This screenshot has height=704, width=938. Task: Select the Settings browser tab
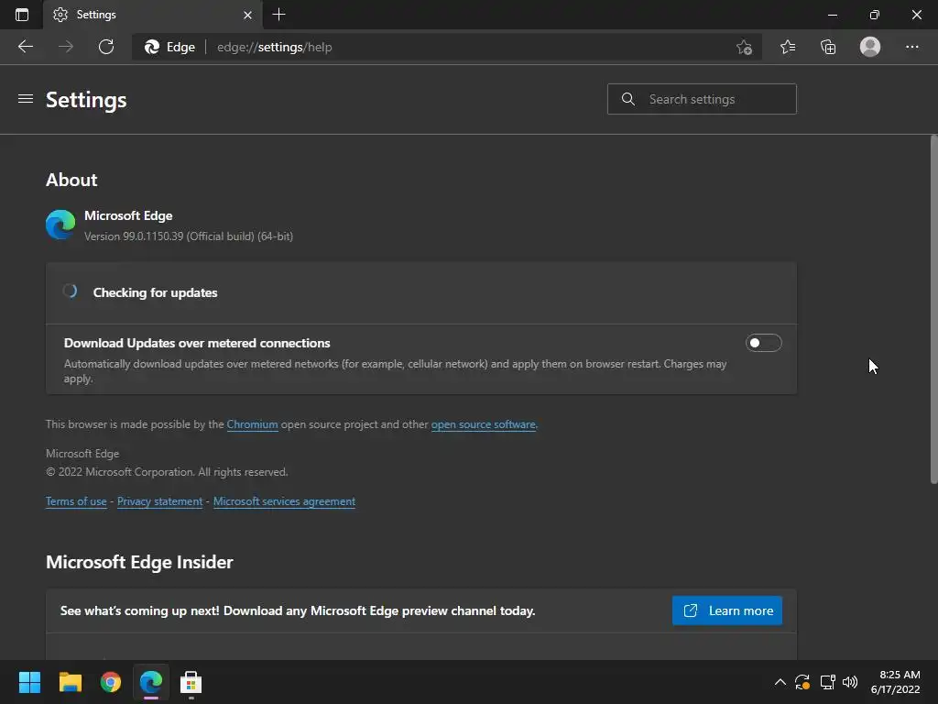(152, 15)
